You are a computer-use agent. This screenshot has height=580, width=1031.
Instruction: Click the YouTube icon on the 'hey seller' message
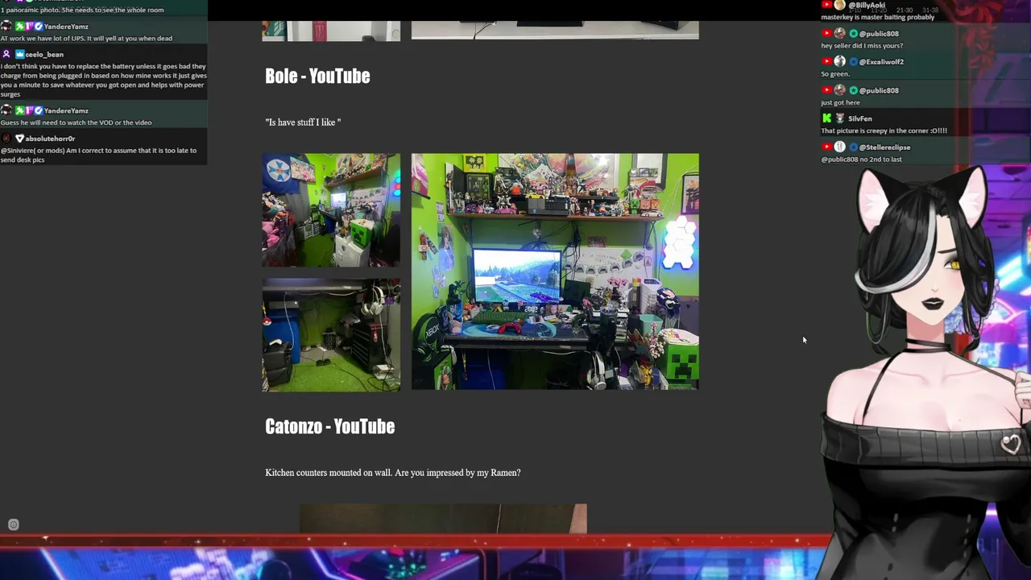coord(826,33)
